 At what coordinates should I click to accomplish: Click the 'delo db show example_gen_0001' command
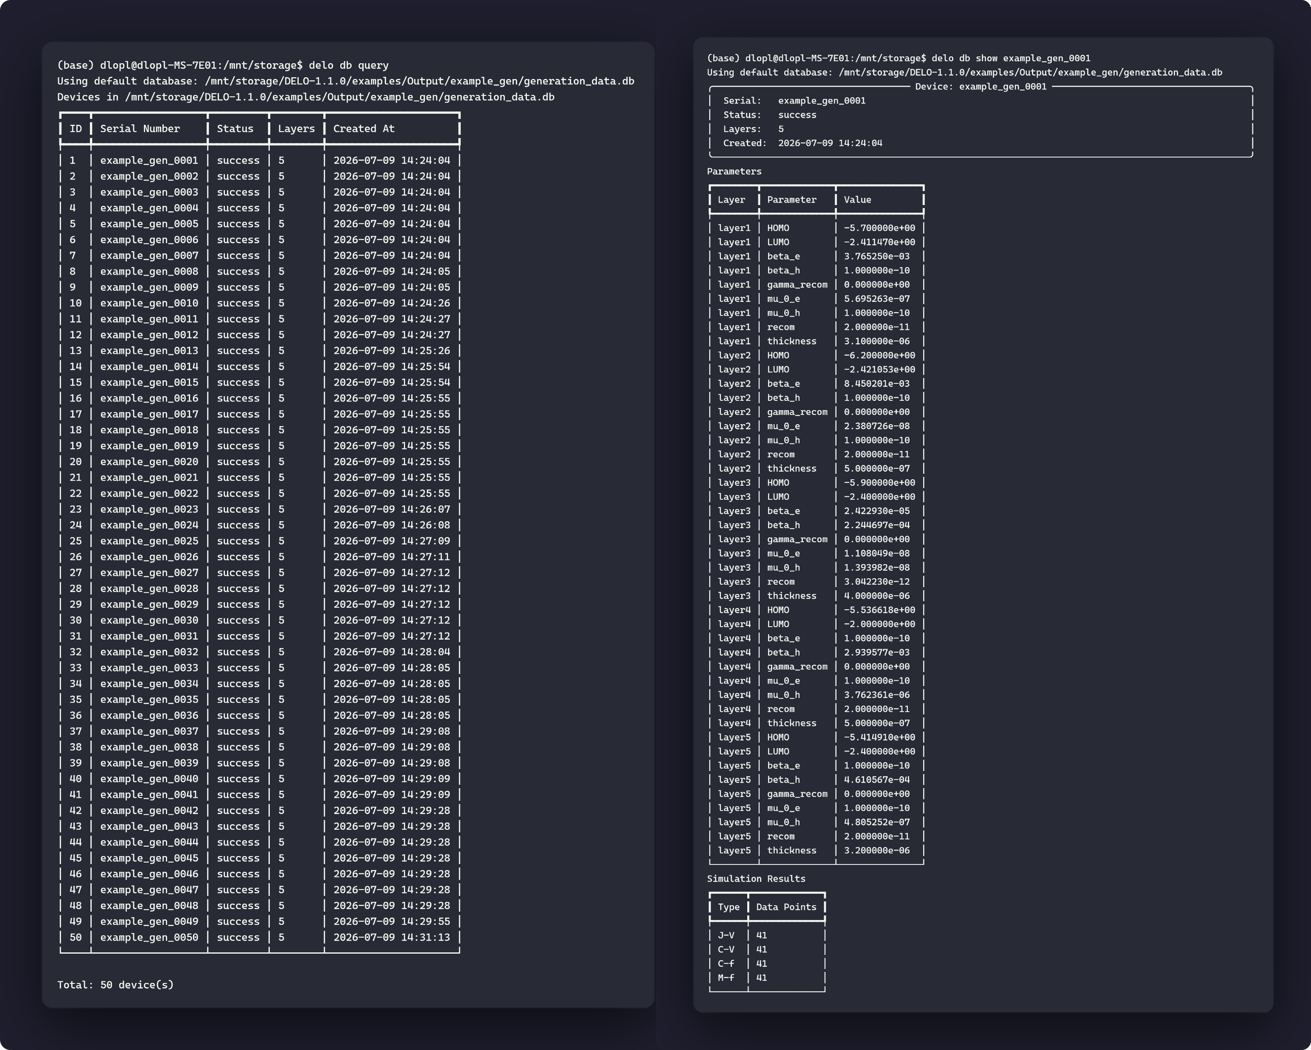1011,59
